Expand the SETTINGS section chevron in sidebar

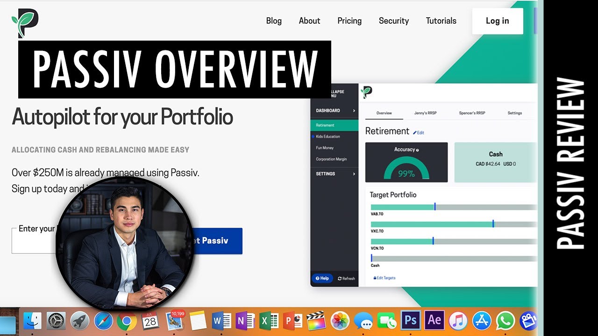click(x=354, y=174)
